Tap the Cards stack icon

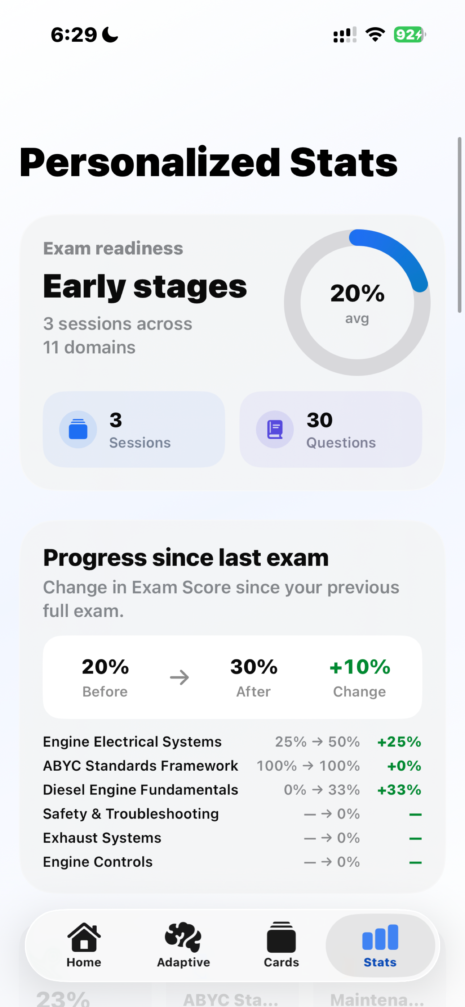tap(281, 937)
